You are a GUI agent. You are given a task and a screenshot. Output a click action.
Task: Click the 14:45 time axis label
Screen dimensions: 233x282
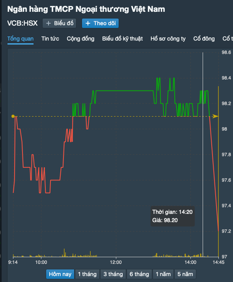(218, 262)
